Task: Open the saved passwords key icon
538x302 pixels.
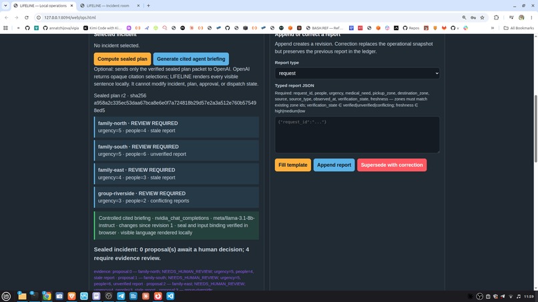Action: click(x=473, y=17)
